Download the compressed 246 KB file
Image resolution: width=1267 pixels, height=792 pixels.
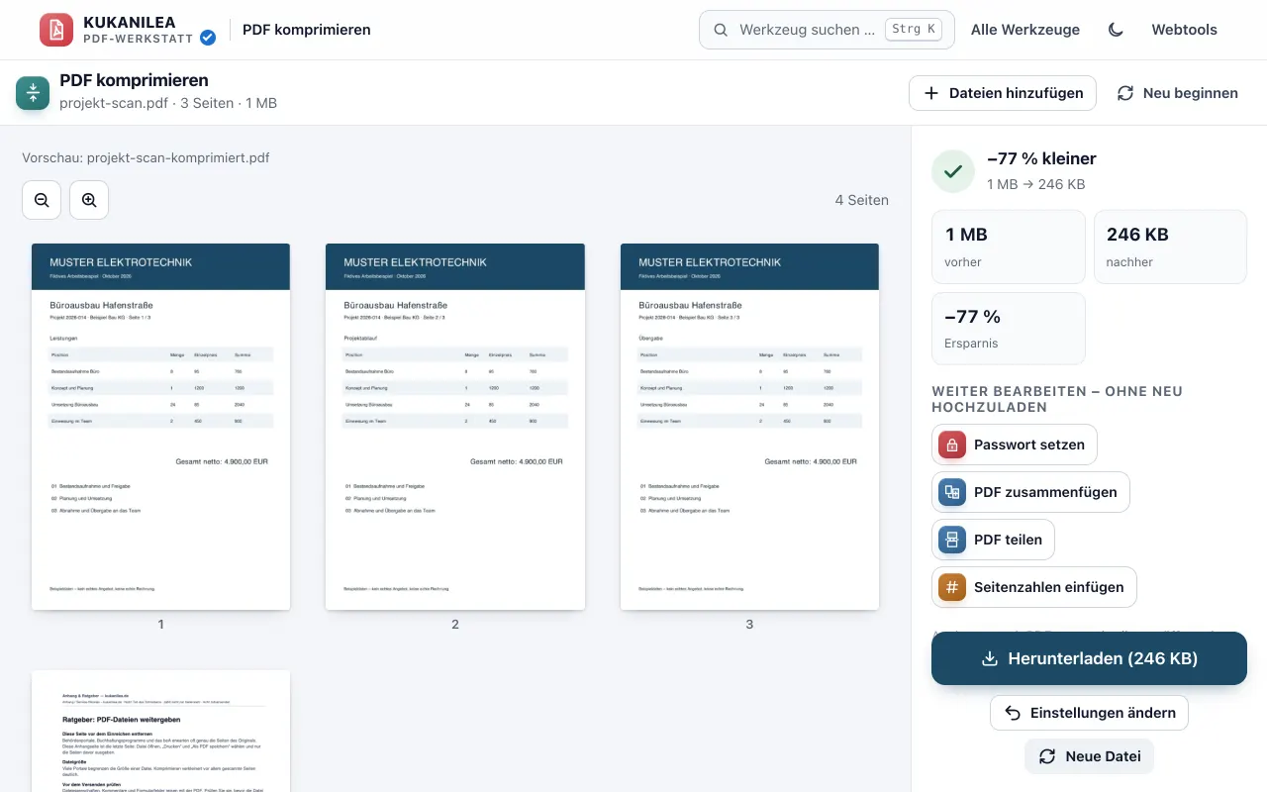(1089, 658)
